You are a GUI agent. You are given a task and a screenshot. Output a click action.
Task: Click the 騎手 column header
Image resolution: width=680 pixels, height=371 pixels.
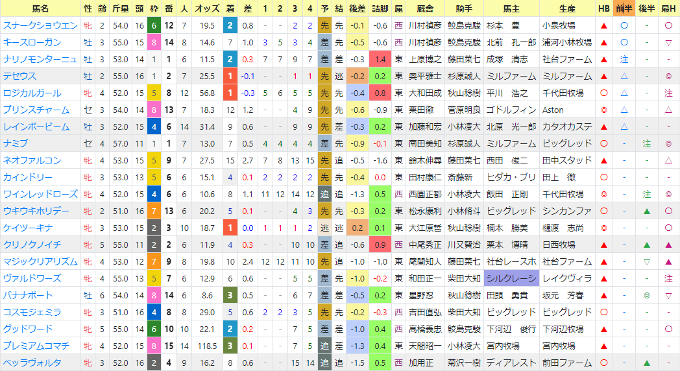pos(464,8)
